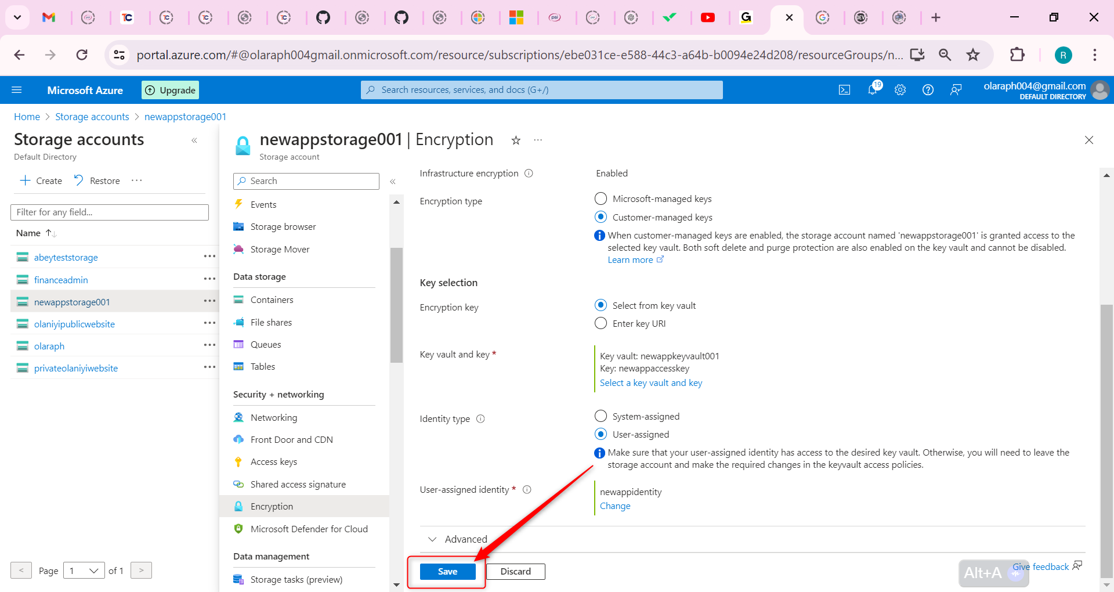Click the resource menu scrollbar thumb
Viewport: 1114px width, 592px height.
tap(396, 305)
